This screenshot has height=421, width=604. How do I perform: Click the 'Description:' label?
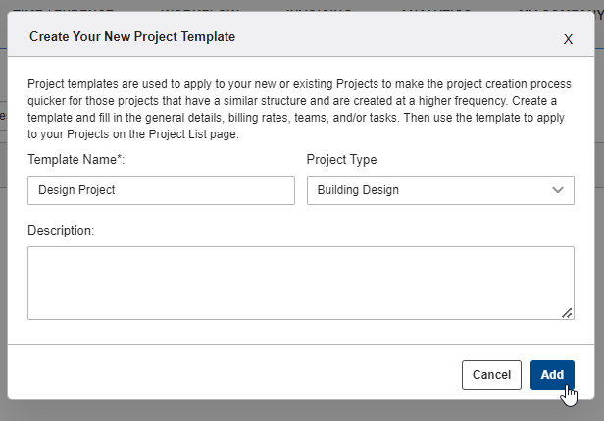[x=61, y=231]
